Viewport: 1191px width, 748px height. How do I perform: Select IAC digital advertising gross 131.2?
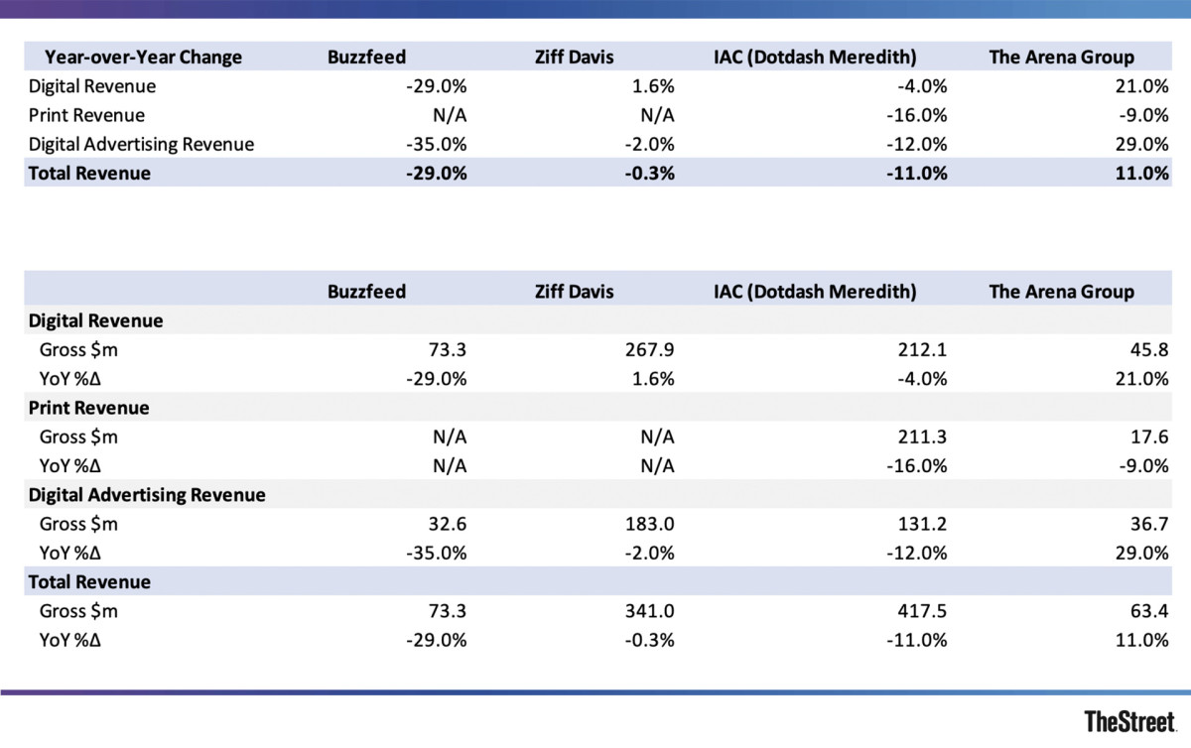click(x=922, y=525)
